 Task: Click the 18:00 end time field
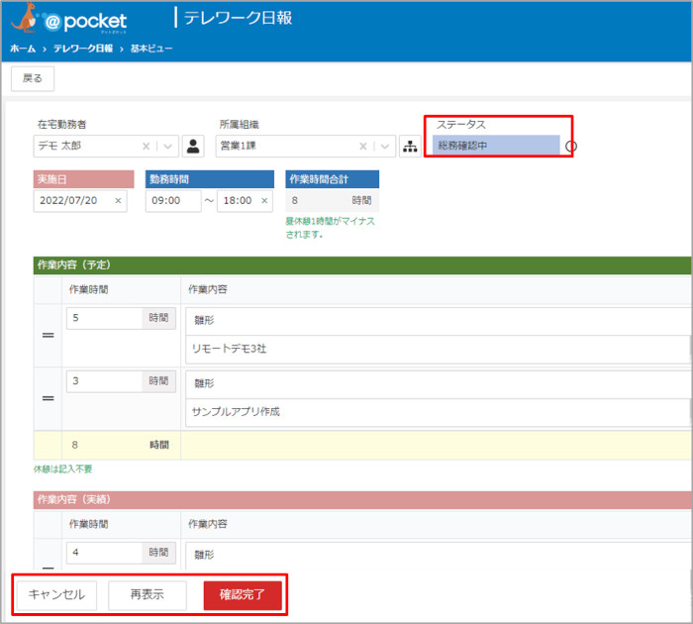(x=245, y=201)
